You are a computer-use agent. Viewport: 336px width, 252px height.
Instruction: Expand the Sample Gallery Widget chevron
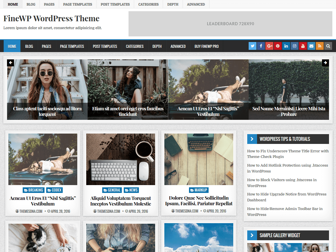(252, 235)
